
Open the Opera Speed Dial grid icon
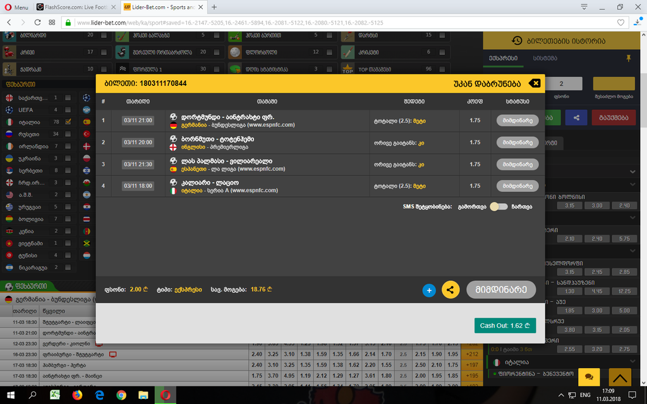[x=52, y=23]
